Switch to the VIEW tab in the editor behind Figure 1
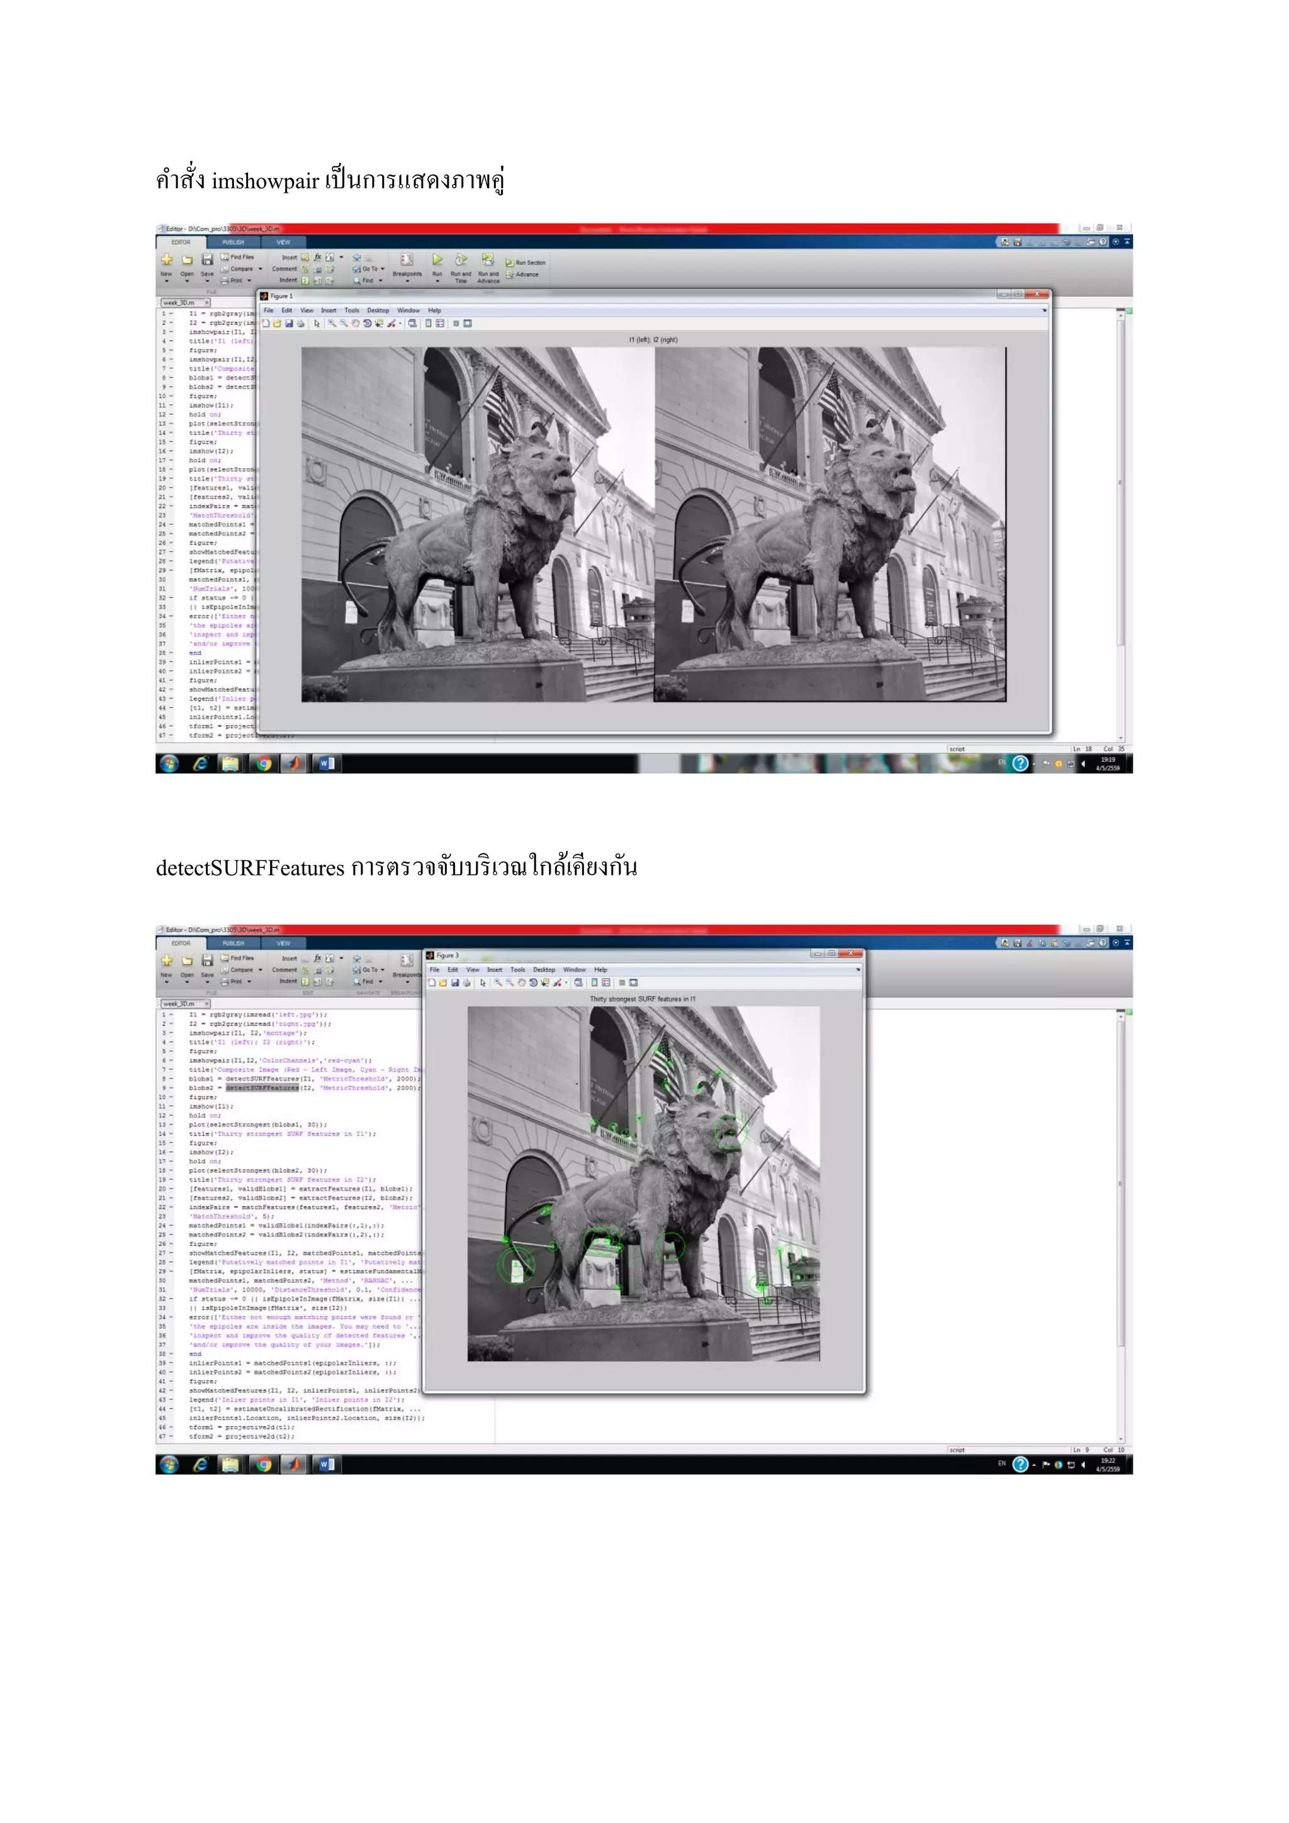The image size is (1289, 1823). 283,242
